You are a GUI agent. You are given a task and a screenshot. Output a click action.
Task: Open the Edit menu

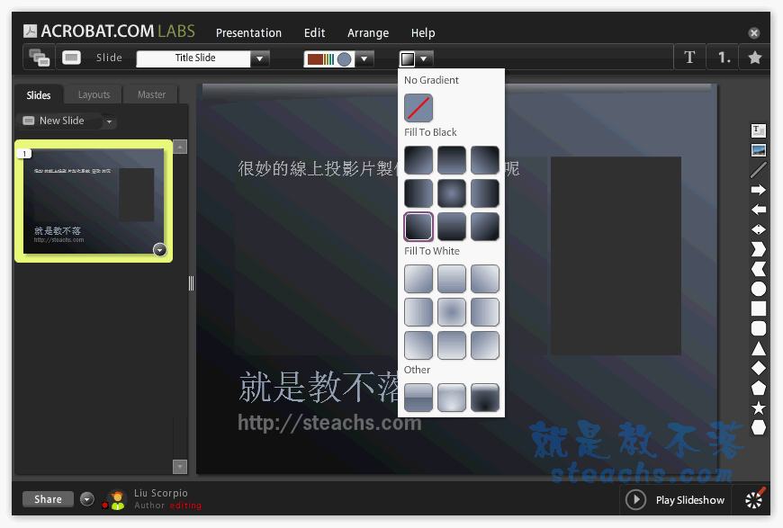(x=314, y=33)
